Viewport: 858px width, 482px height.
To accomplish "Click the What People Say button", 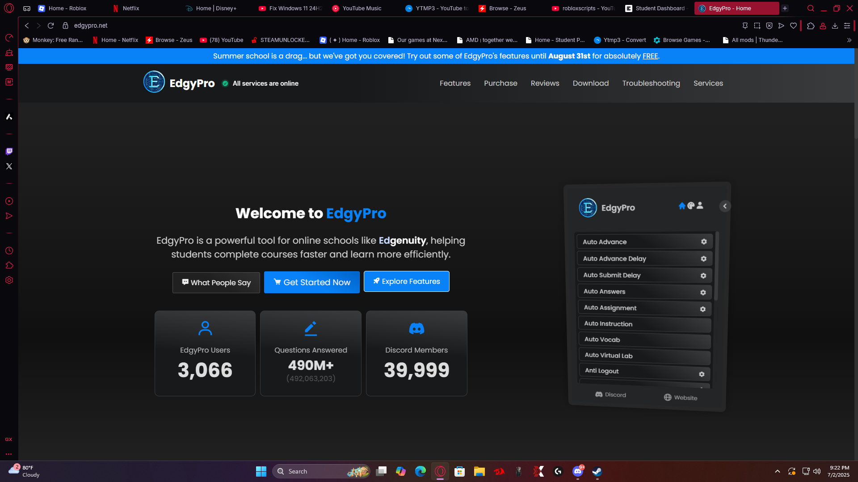I will pos(216,283).
